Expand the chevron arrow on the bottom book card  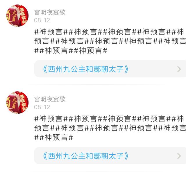click(179, 156)
